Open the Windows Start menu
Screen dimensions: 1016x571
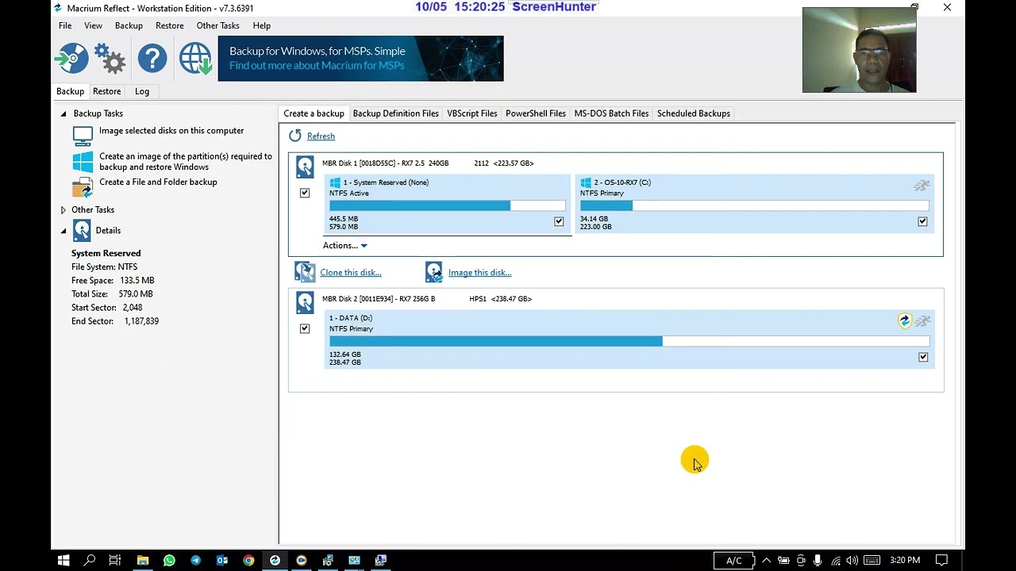[x=63, y=560]
